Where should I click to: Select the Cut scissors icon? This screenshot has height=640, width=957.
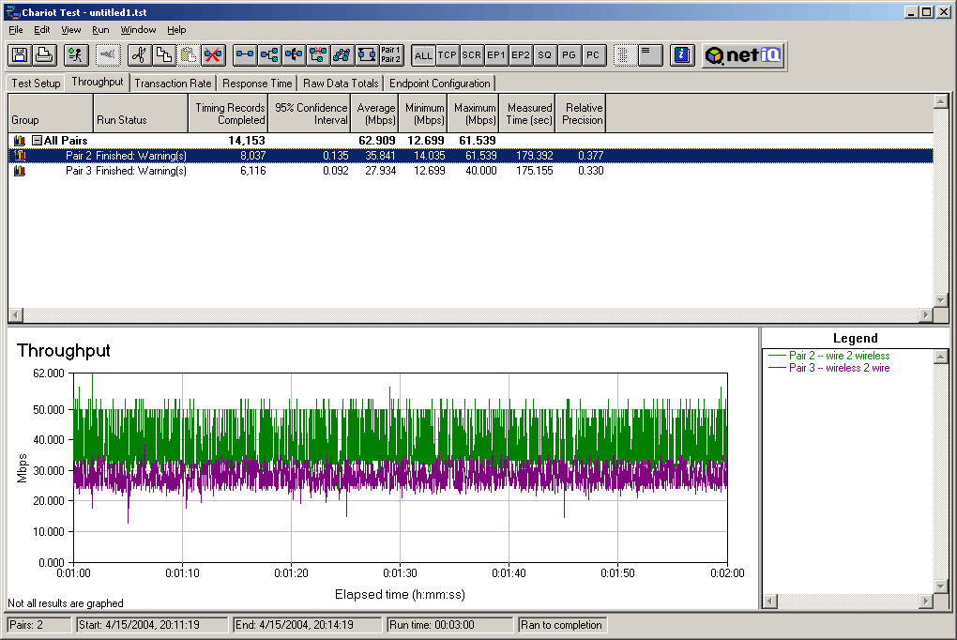(139, 55)
